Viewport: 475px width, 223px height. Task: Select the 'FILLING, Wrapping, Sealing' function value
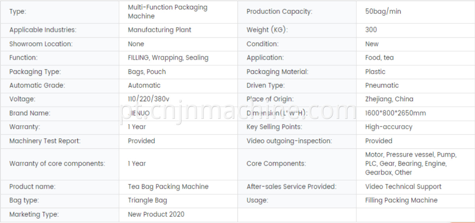click(168, 58)
